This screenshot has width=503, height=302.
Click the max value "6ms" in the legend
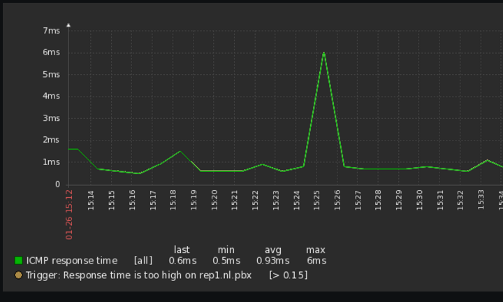coord(316,261)
